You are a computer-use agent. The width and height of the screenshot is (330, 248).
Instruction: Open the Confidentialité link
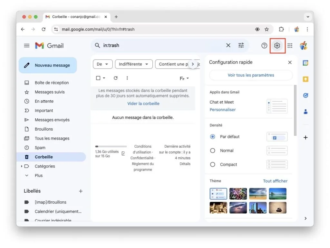(x=142, y=158)
